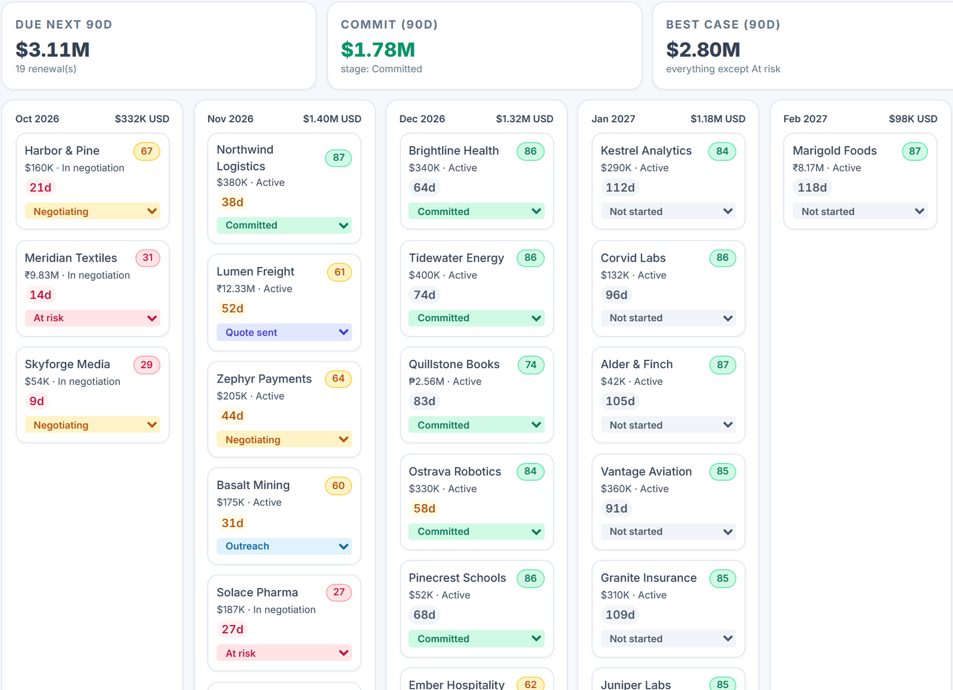Screen dimensions: 953x690
Task: Click the Nov 2026 column header
Action: click(x=231, y=119)
